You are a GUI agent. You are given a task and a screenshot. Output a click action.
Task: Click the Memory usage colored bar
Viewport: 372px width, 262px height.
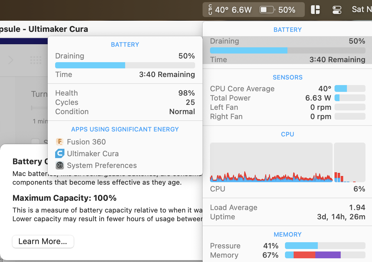pos(325,255)
